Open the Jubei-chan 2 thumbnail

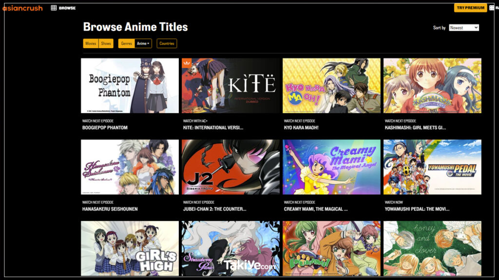230,167
